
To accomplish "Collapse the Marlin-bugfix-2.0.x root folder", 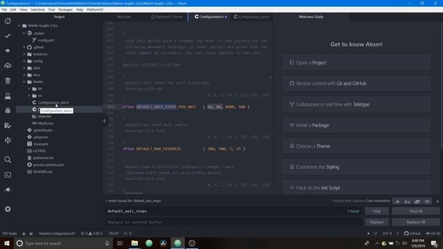I will click(19, 26).
